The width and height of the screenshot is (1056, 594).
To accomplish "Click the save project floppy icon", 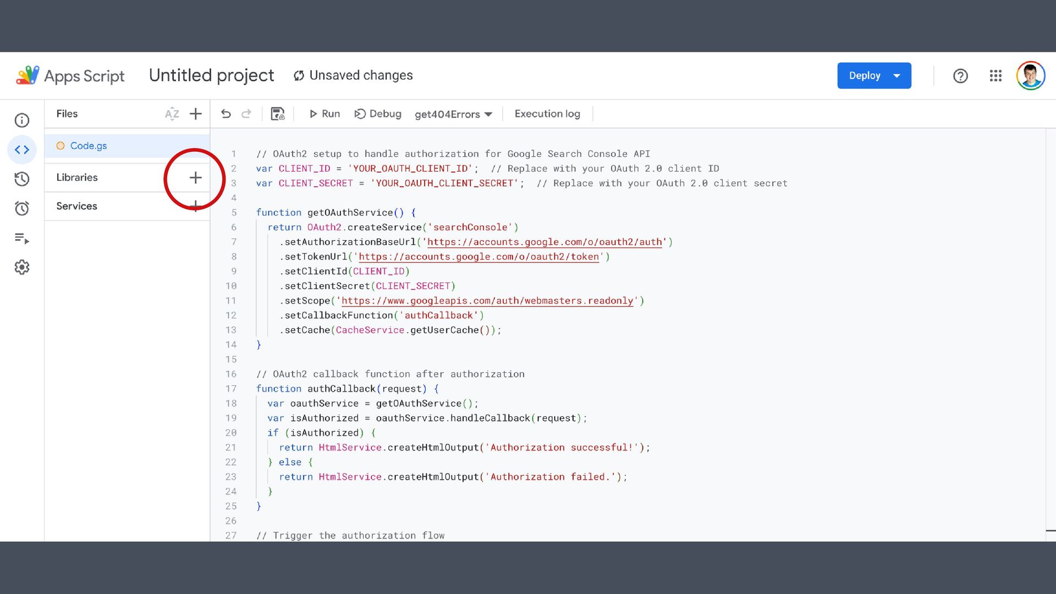I will pos(278,114).
